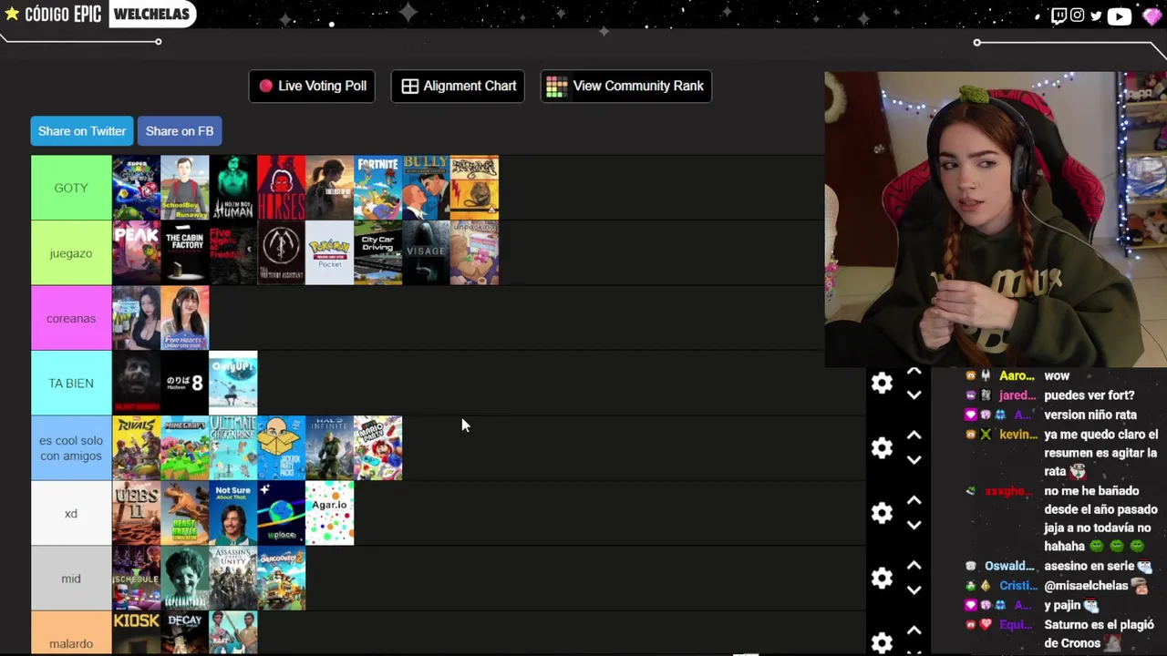Screen dimensions: 1167x656
Task: Select SchoolBoy Runaway tile
Action: pos(184,188)
